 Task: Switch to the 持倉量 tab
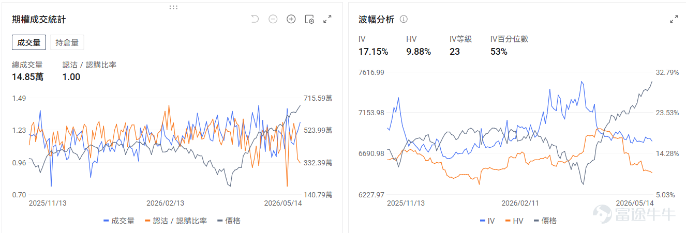tap(67, 42)
